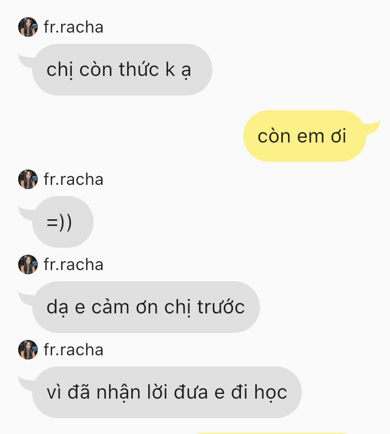The image size is (390, 434).
Task: Tap the partially visible yellow bubble at bottom
Action: click(x=272, y=433)
